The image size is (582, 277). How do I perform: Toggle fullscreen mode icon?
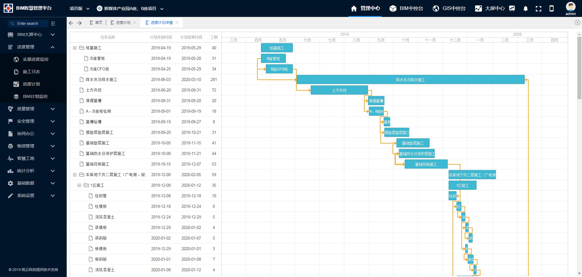[x=538, y=8]
